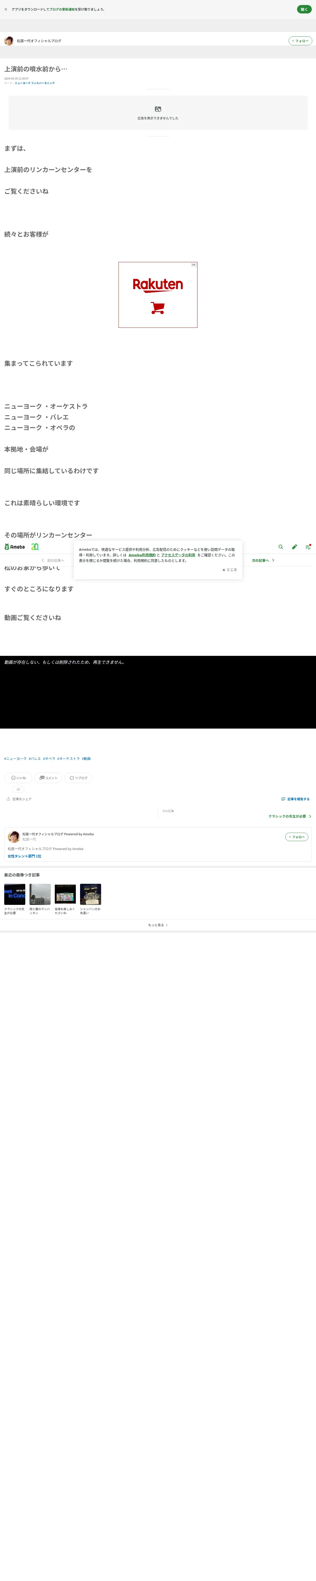Open コメント comment button
This screenshot has width=316, height=1581.
(x=48, y=778)
